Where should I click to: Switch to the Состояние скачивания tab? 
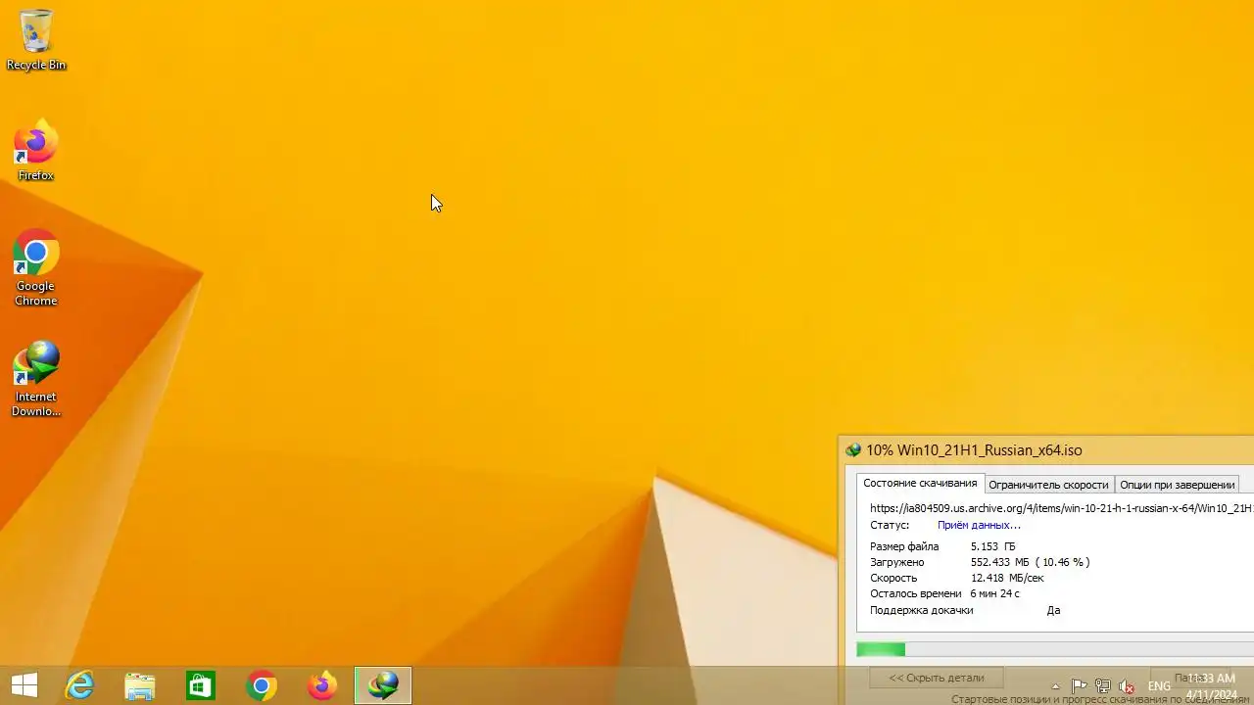click(x=920, y=484)
